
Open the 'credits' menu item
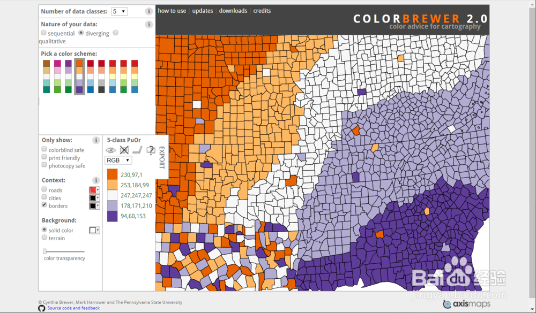(262, 11)
